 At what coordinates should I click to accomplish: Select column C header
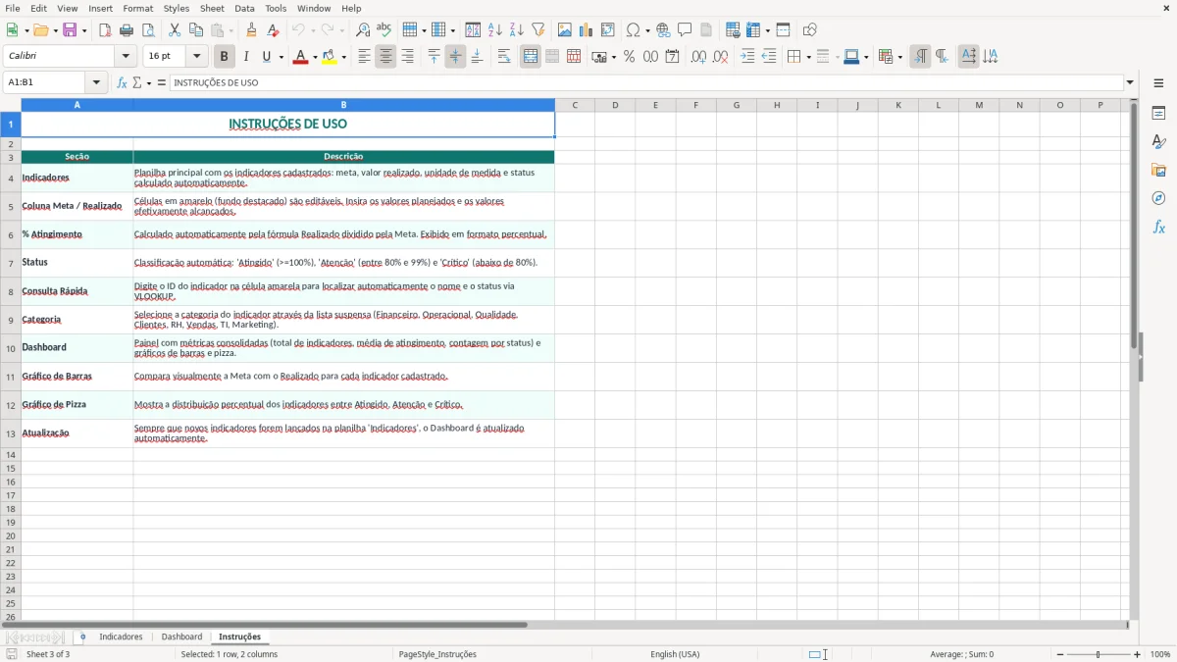pyautogui.click(x=575, y=105)
